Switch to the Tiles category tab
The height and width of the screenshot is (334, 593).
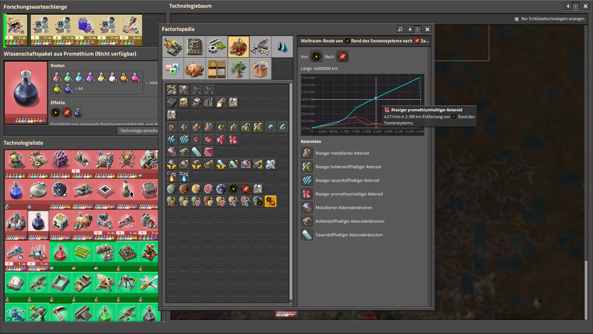pyautogui.click(x=217, y=69)
